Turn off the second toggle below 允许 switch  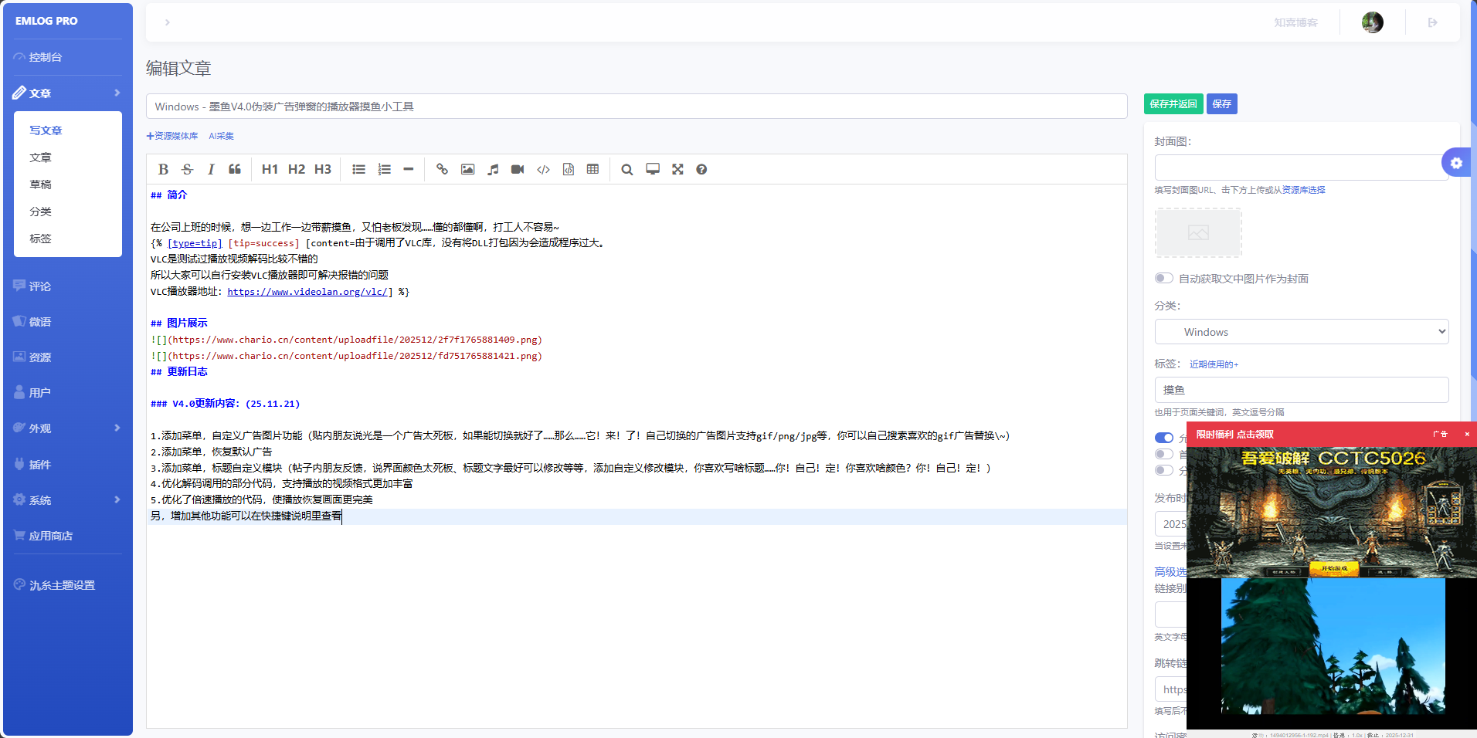click(1165, 454)
